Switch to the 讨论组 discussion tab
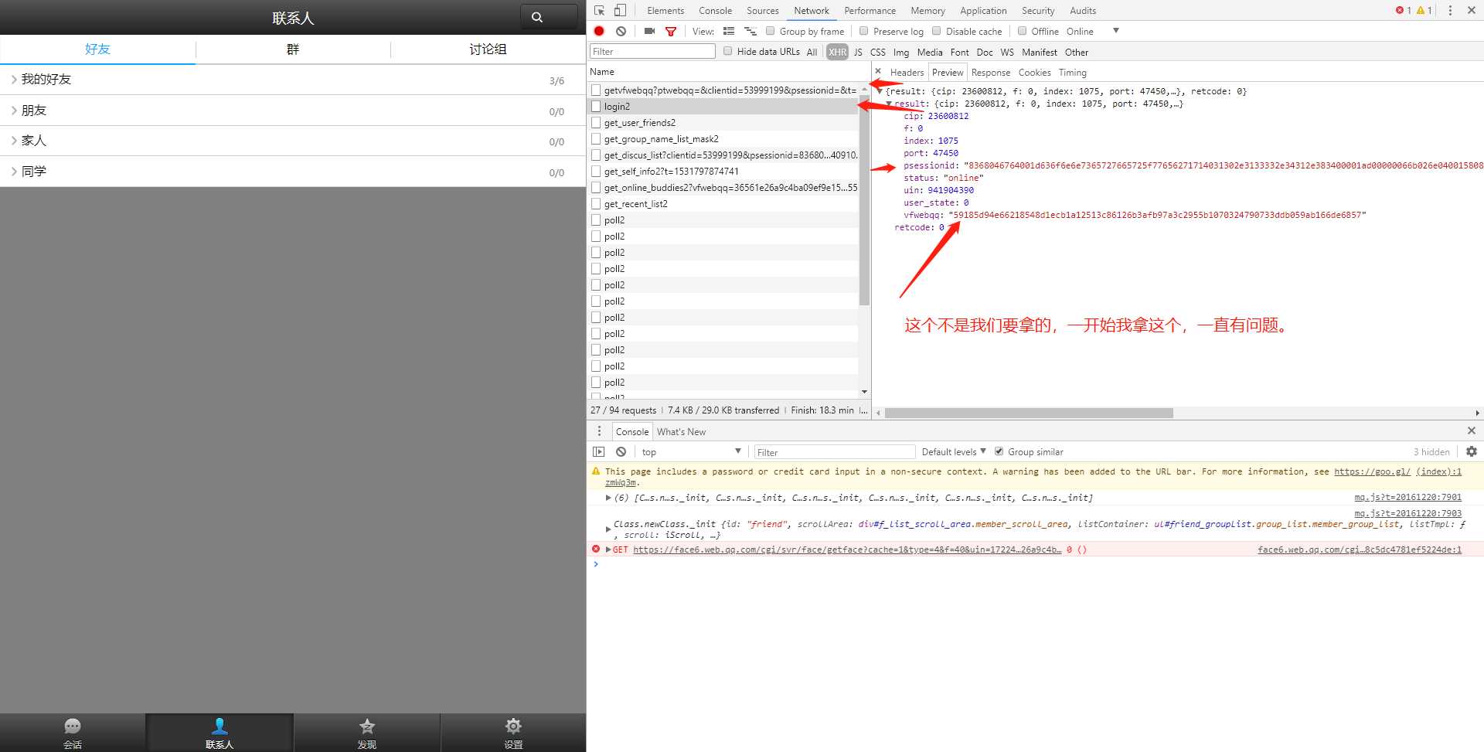This screenshot has height=752, width=1484. pos(488,49)
